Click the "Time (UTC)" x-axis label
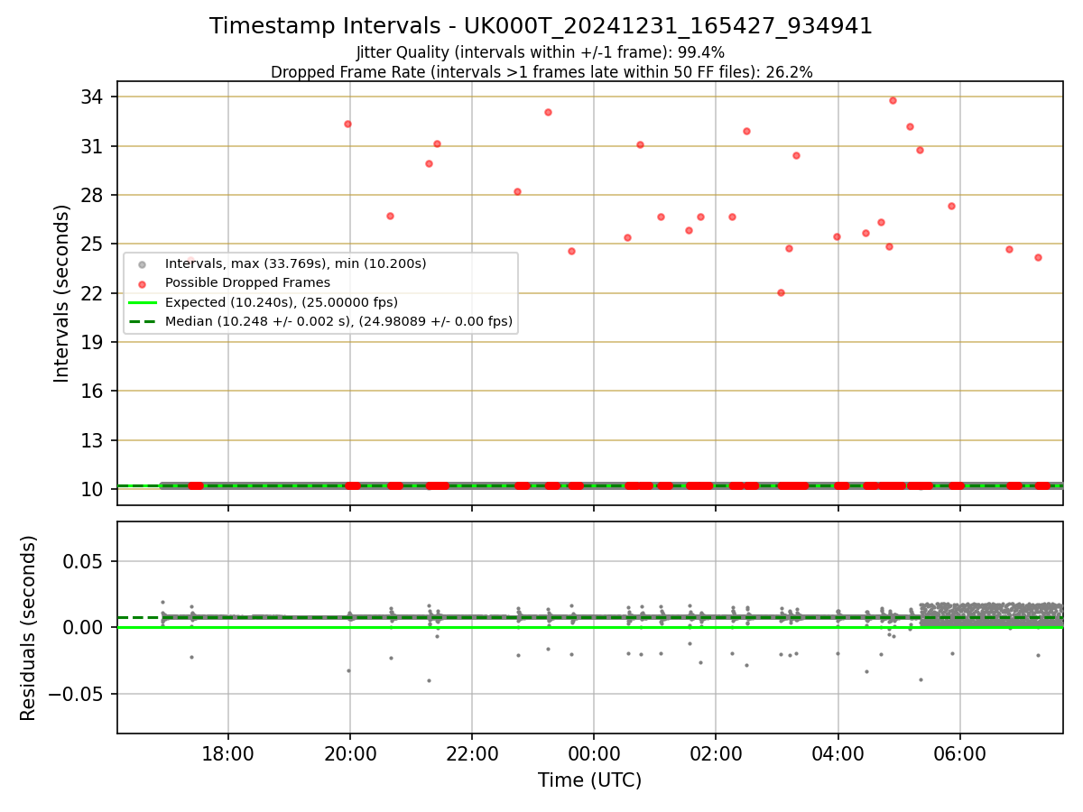 point(589,780)
